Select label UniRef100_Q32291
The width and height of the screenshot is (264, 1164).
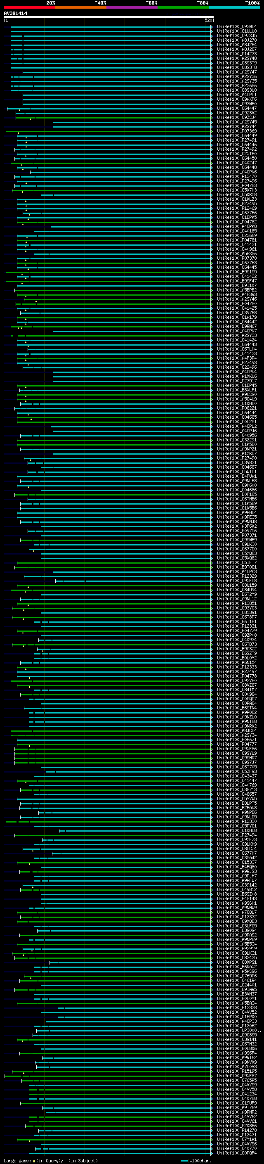(x=236, y=440)
